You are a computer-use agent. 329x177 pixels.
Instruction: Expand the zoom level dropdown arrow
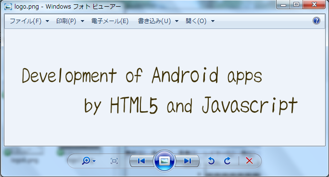pos(94,161)
